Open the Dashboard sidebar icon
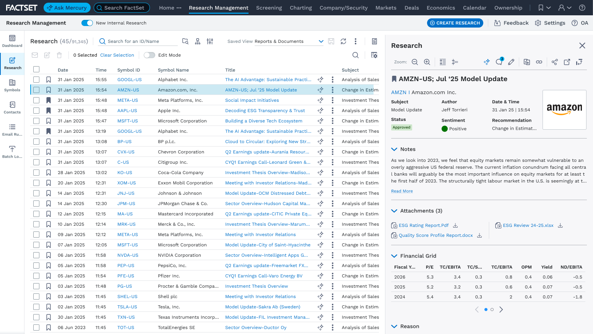593x334 pixels. click(12, 41)
